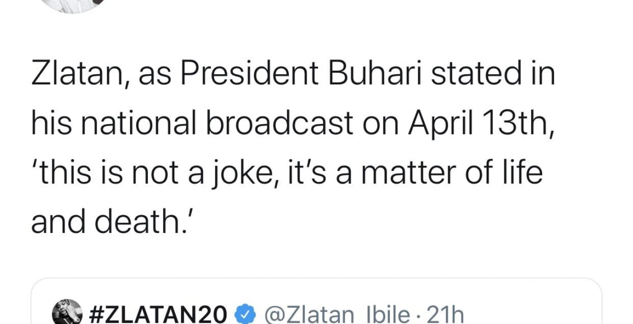
Task: Open the tweet author's profile picture
Action: point(74,4)
